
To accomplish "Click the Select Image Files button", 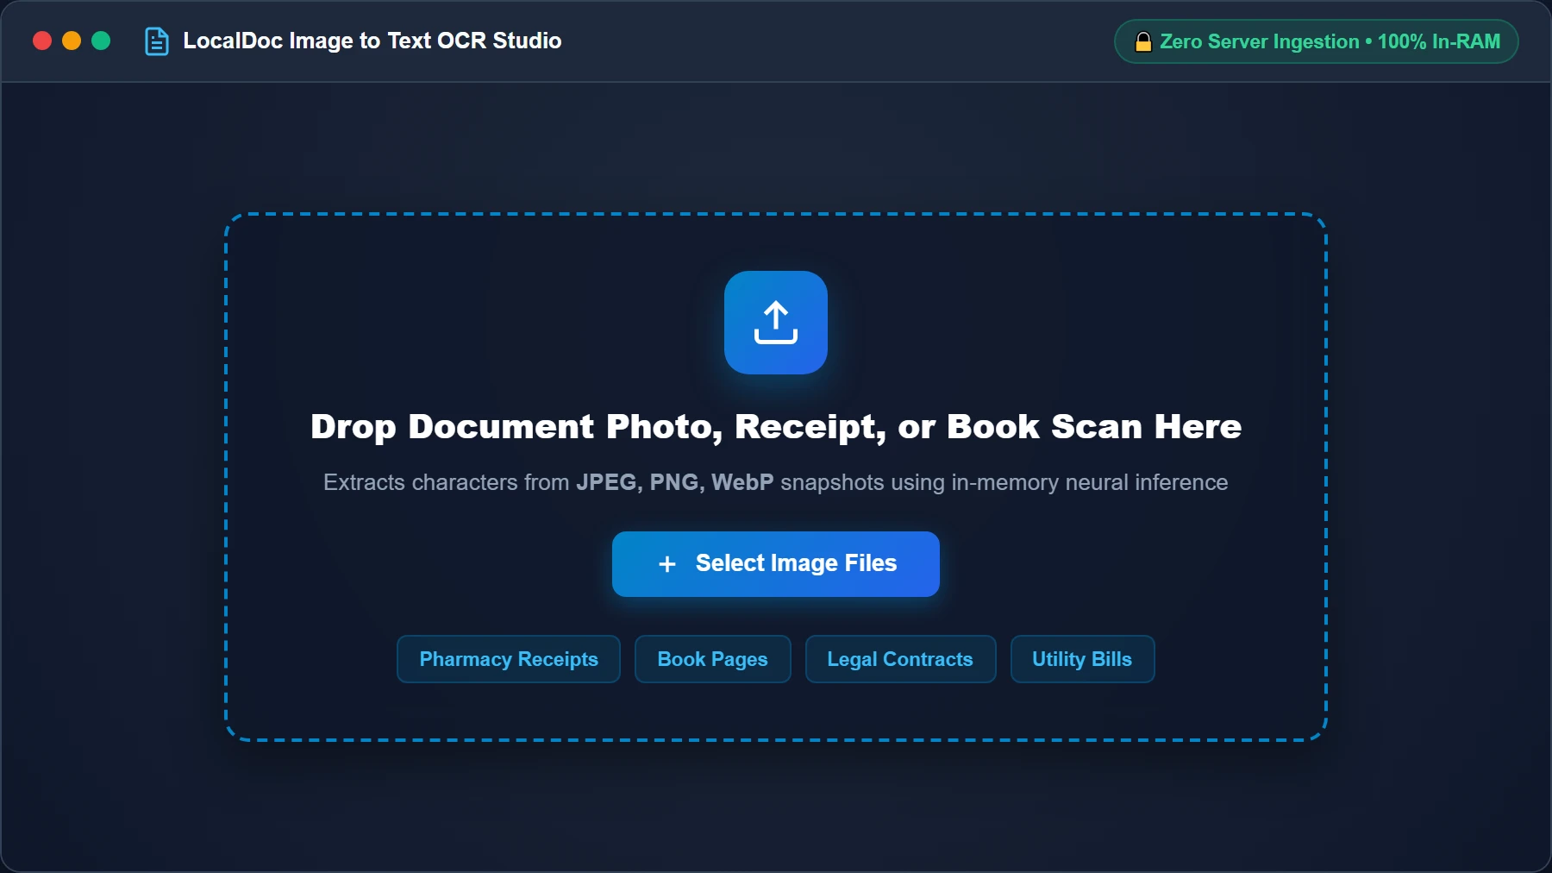I will point(776,564).
